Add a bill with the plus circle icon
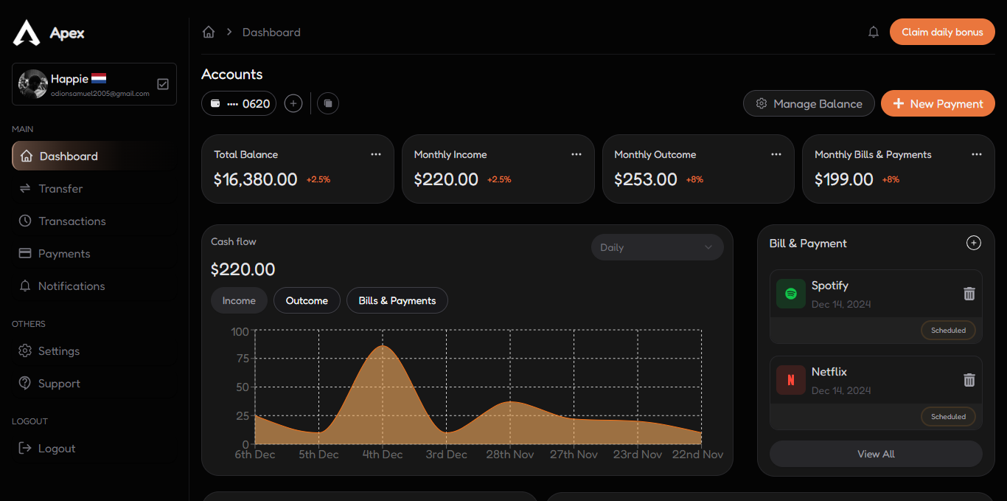 [974, 243]
